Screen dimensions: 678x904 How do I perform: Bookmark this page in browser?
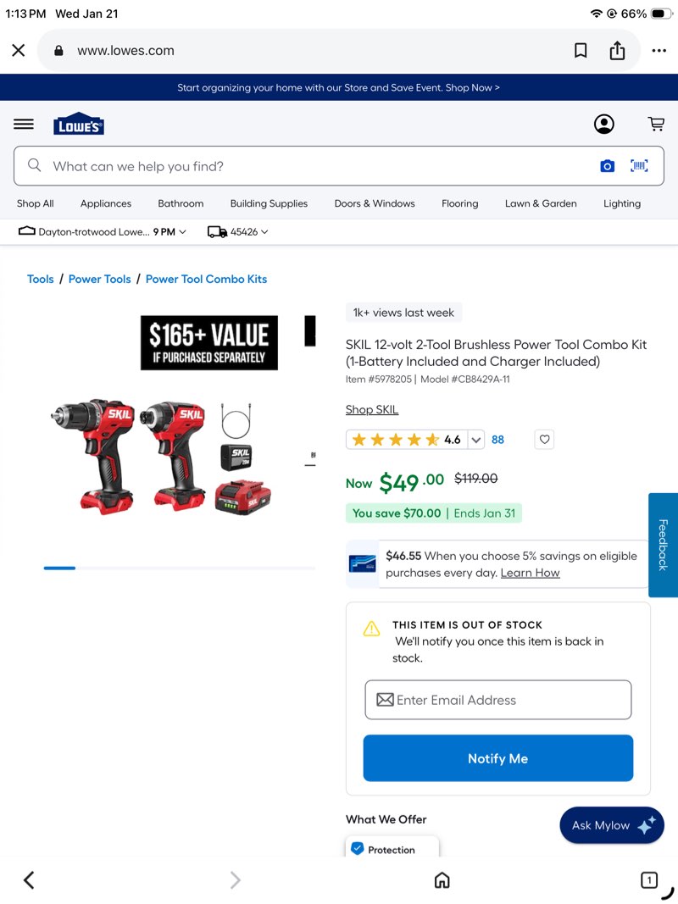point(581,51)
